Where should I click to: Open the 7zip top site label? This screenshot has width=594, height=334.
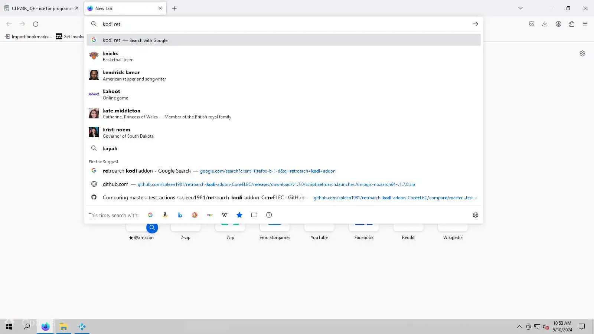click(230, 238)
